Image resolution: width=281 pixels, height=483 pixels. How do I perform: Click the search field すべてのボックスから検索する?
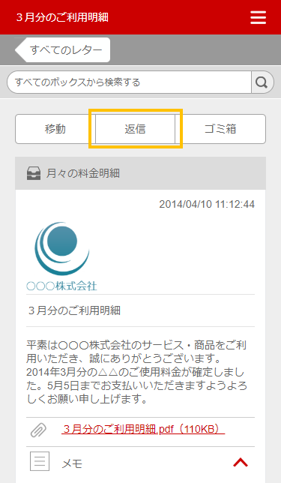(x=130, y=82)
